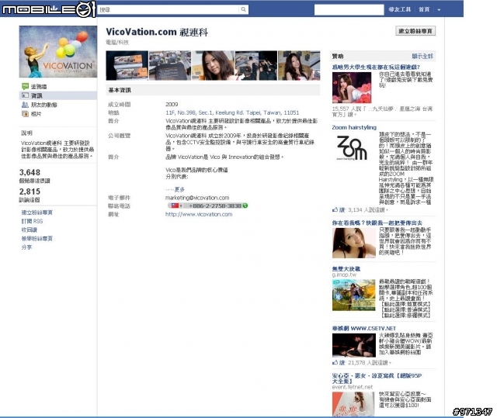This screenshot has height=418, width=497.
Task: Click the g.imop.tw ad domain text
Action: pyautogui.click(x=344, y=275)
